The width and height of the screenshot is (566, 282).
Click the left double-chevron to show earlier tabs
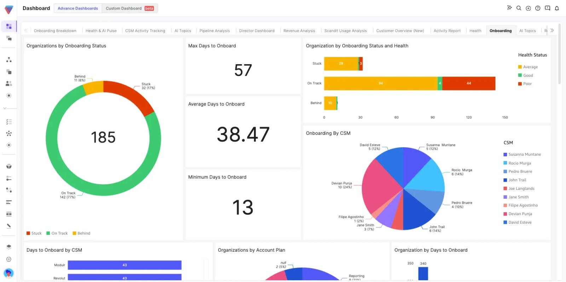[x=26, y=31]
